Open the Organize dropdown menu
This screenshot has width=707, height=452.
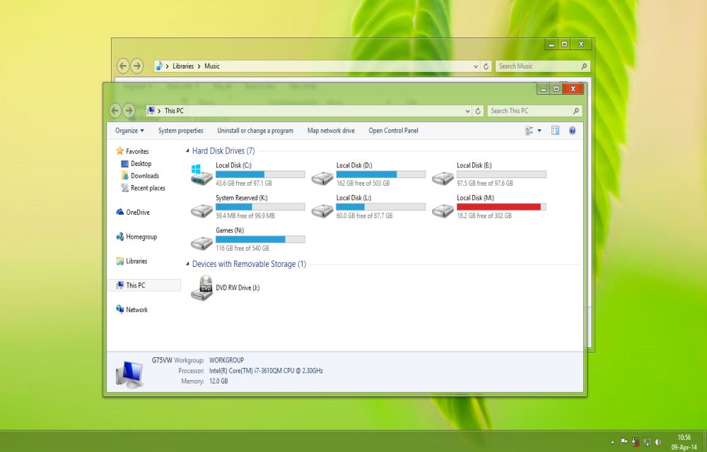pos(129,131)
